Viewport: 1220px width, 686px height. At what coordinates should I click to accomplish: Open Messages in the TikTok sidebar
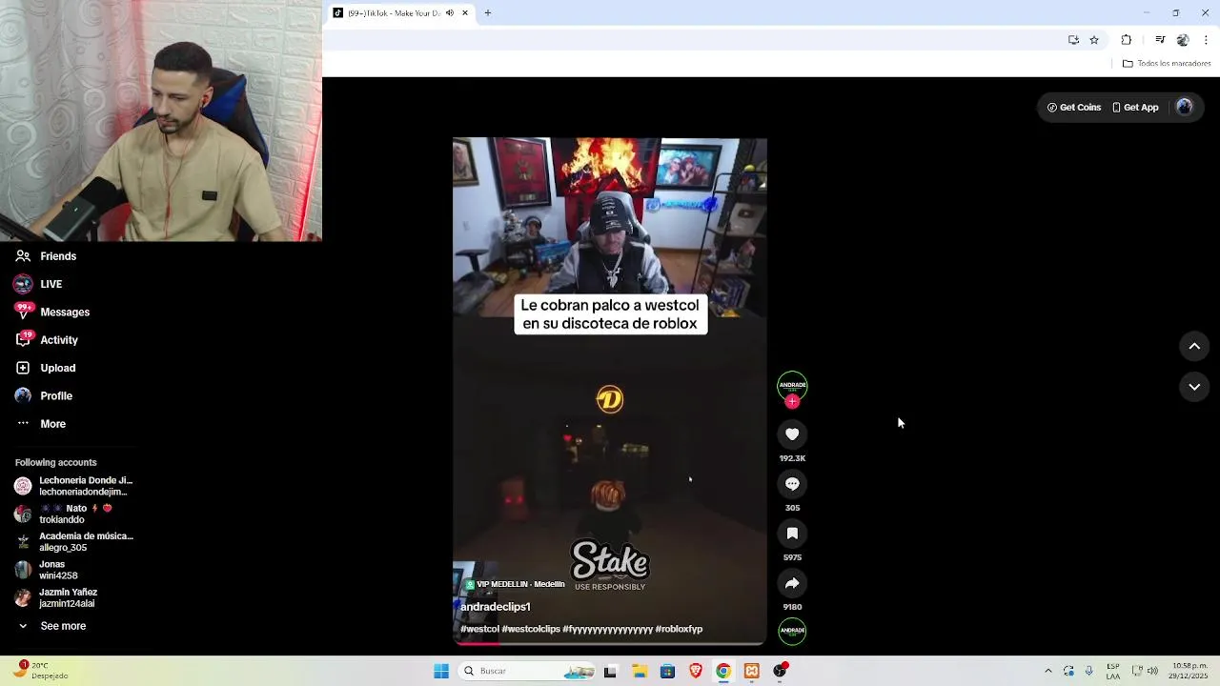[x=52, y=312]
